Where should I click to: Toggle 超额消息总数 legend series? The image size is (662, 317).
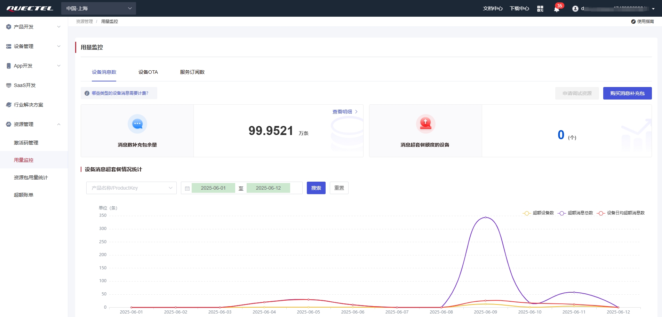[x=575, y=213]
